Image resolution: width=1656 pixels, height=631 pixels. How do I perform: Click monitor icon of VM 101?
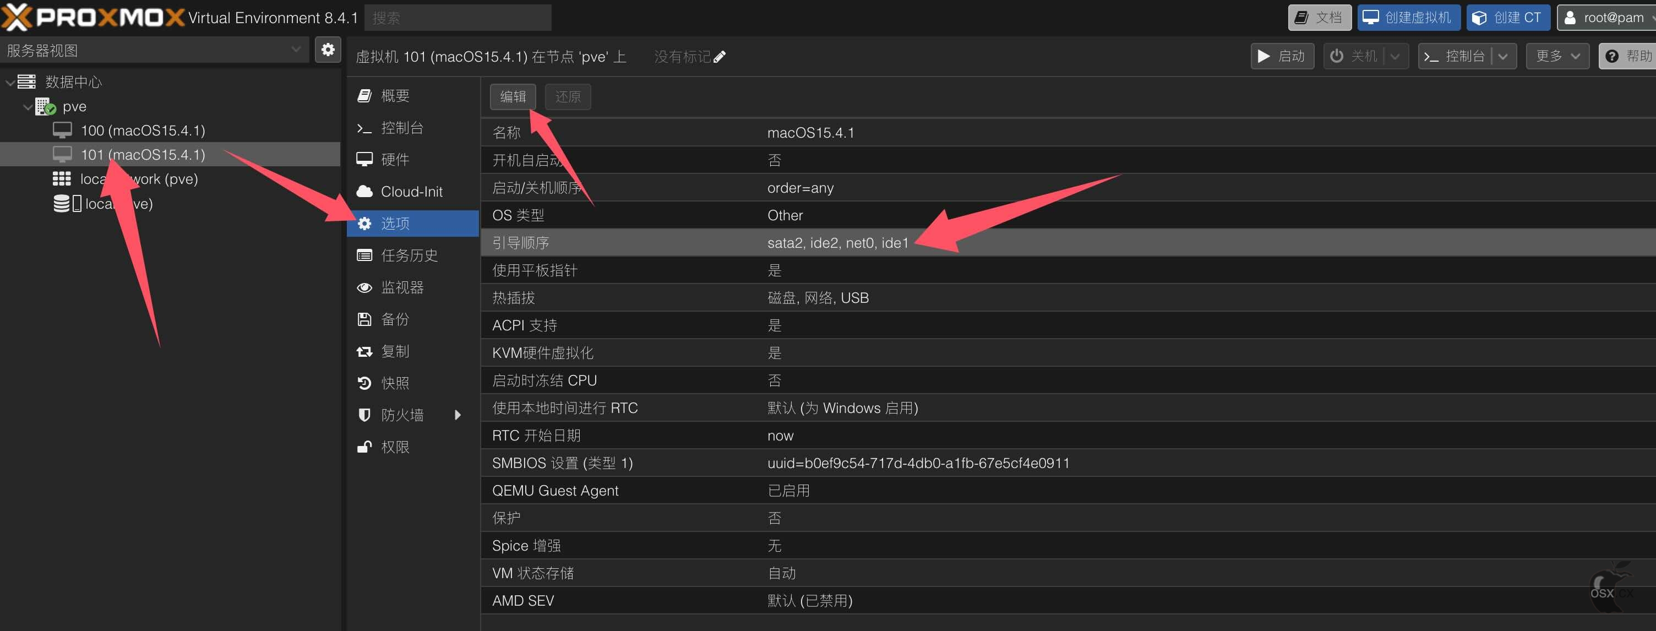[62, 155]
